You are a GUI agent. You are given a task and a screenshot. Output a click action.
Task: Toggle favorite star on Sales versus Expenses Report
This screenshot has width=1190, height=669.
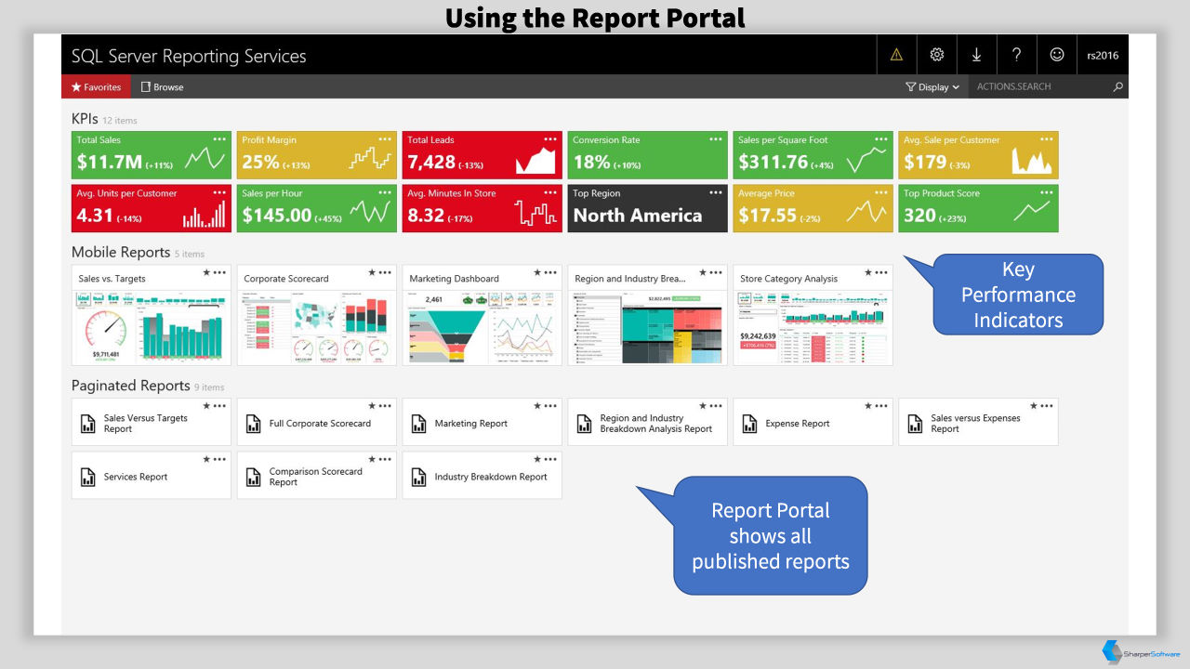[1034, 406]
